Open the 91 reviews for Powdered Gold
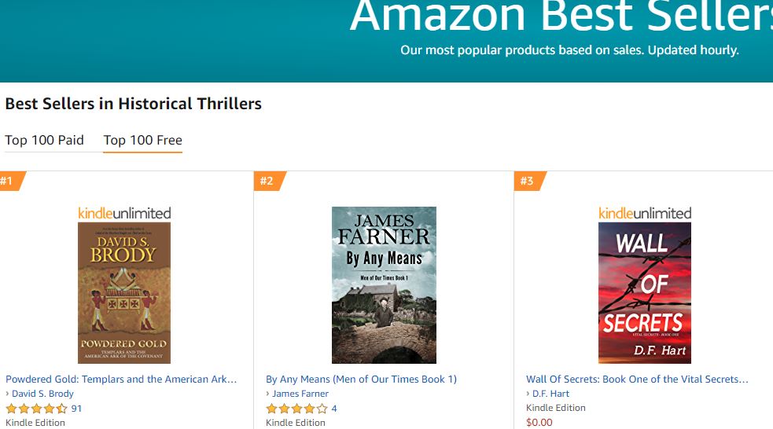The width and height of the screenshot is (773, 429). pyautogui.click(x=76, y=409)
